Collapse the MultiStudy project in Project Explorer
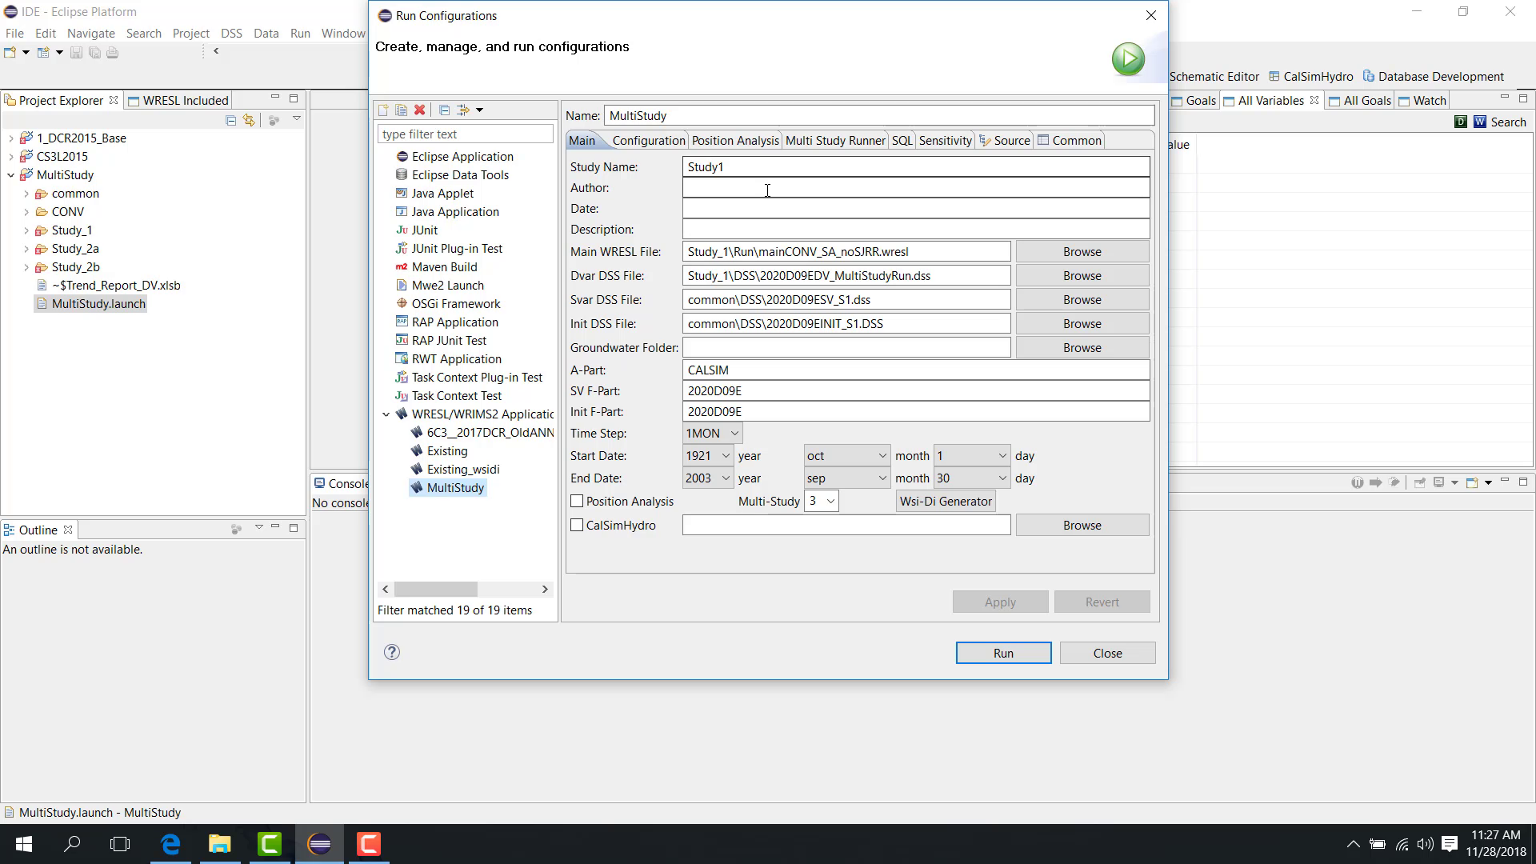The width and height of the screenshot is (1536, 864). point(10,175)
